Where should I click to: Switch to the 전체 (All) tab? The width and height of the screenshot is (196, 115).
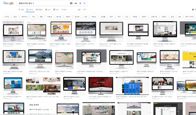pyautogui.click(x=21, y=9)
